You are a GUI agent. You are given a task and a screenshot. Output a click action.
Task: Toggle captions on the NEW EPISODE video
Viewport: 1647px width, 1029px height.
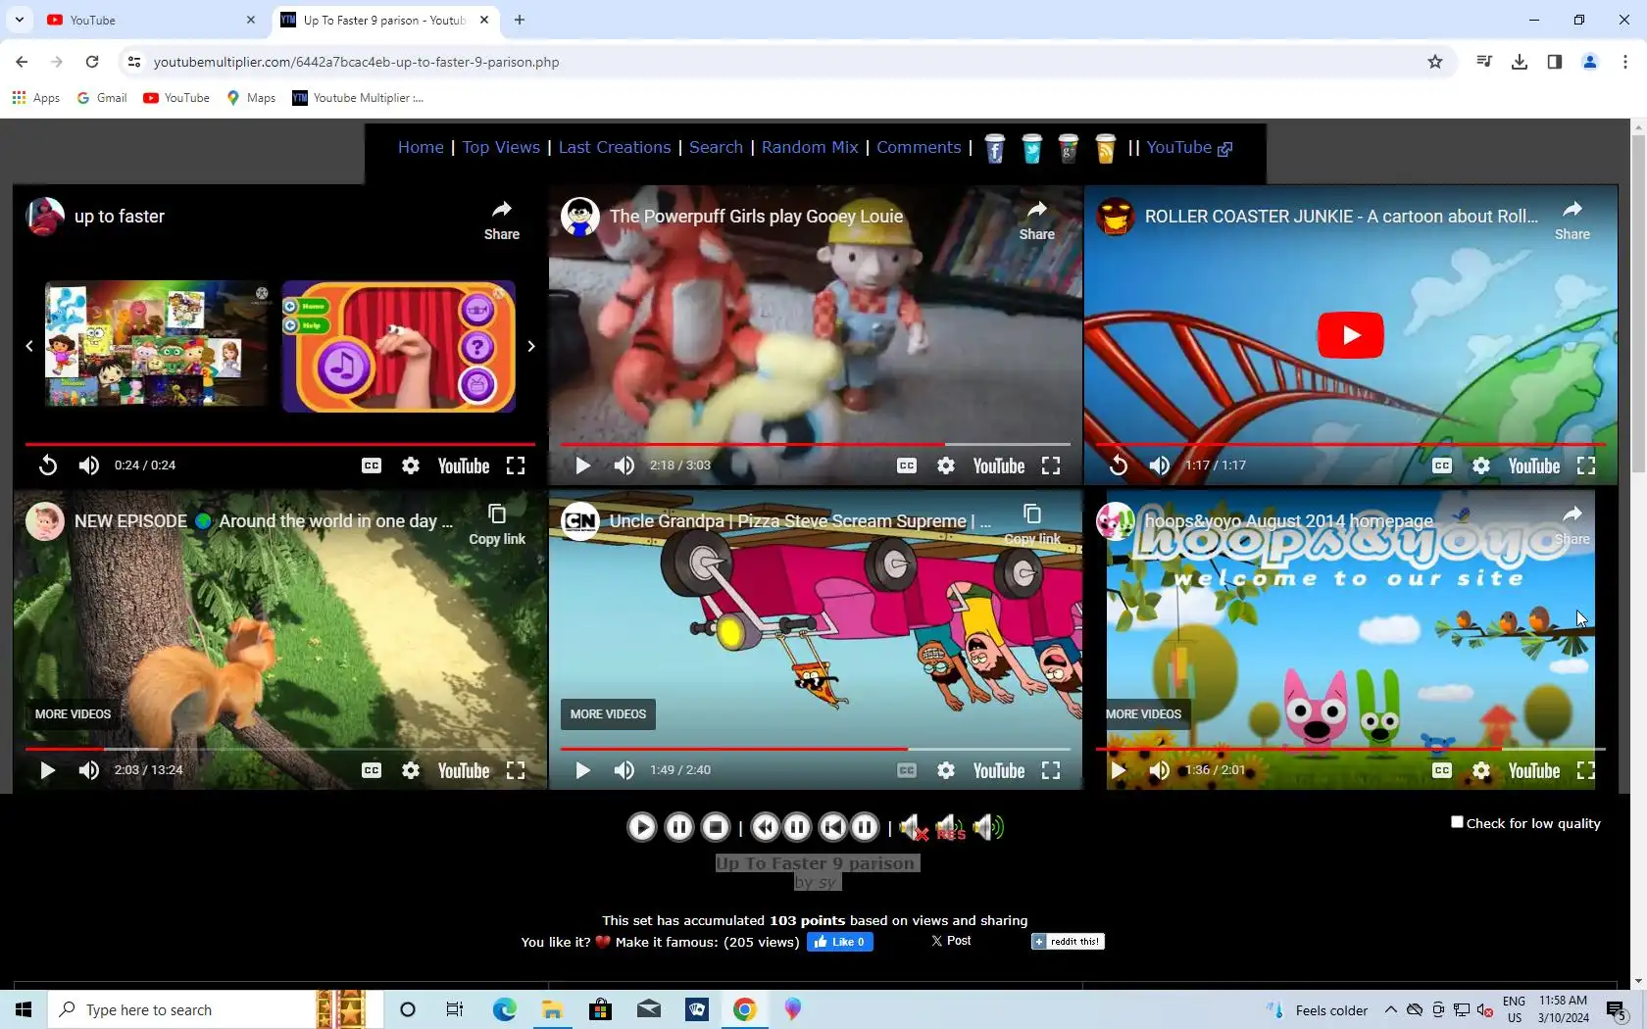(372, 770)
